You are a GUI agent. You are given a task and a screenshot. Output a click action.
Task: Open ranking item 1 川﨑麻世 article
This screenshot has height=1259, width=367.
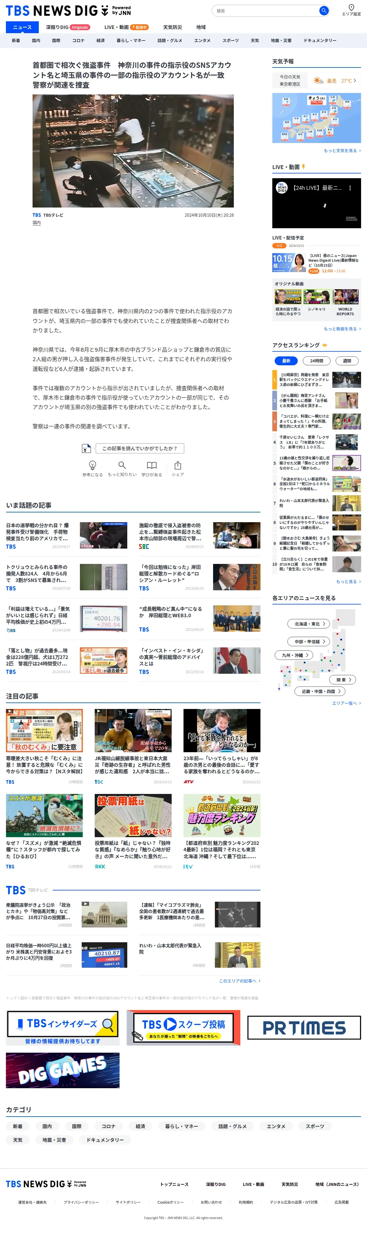click(317, 379)
